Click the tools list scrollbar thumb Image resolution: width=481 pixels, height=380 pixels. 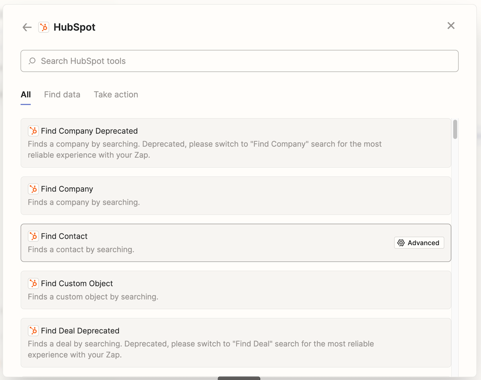coord(455,129)
